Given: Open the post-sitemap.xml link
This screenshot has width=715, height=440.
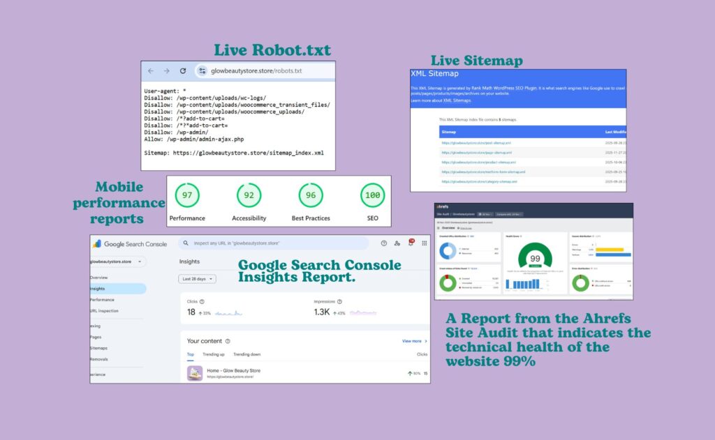Looking at the screenshot, I should tap(476, 143).
